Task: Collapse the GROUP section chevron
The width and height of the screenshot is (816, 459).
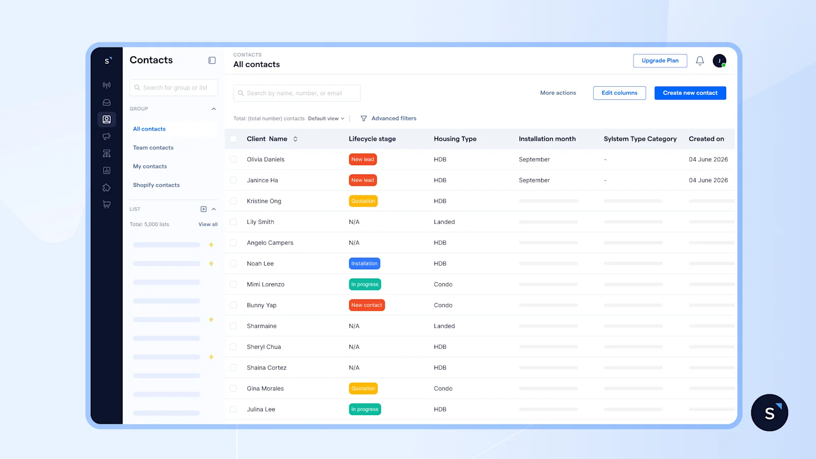Action: tap(214, 109)
